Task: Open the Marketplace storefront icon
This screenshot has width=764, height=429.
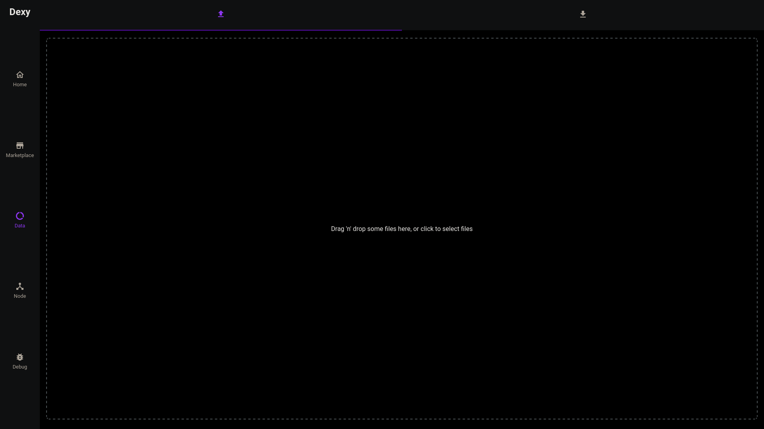Action: pyautogui.click(x=19, y=146)
